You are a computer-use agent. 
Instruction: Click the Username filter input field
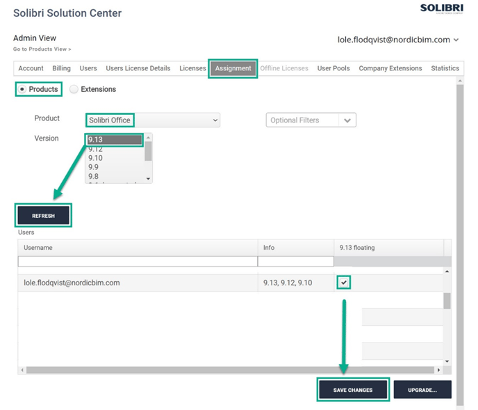click(x=137, y=262)
